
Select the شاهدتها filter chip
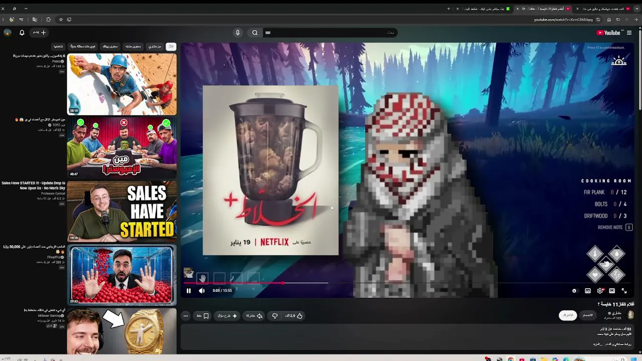pyautogui.click(x=58, y=47)
